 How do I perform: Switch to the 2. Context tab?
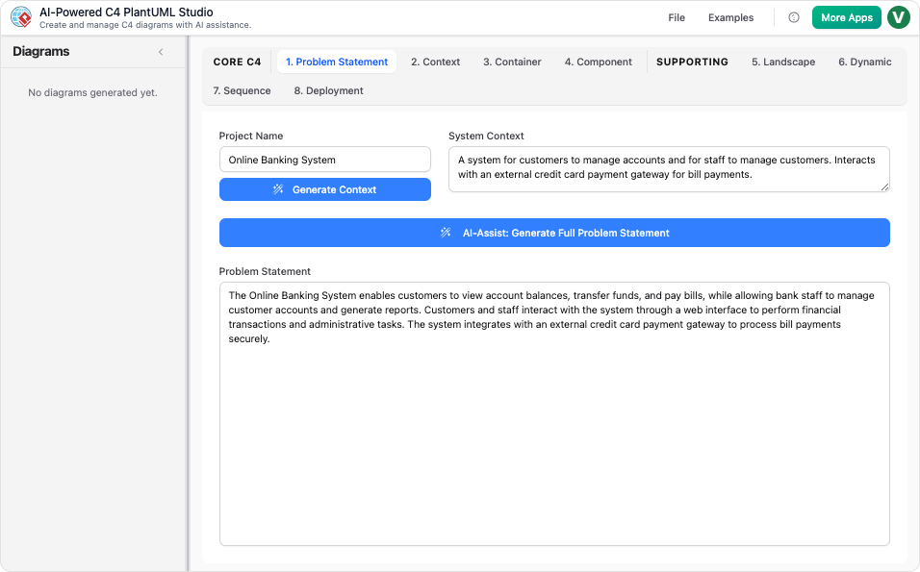[435, 61]
